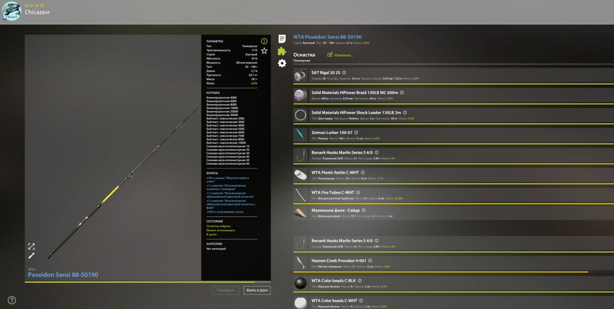
Task: Click the SAT Rigal 20 2S name
Action: pyautogui.click(x=326, y=72)
